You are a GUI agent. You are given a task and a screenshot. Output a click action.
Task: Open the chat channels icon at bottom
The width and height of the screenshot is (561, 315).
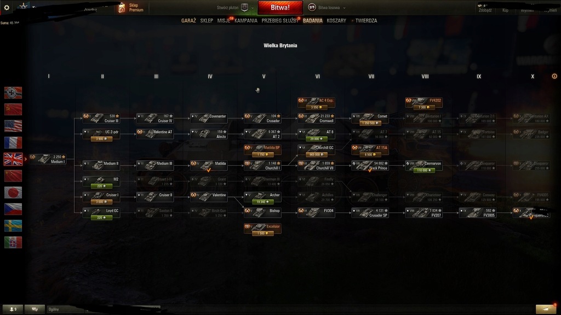click(x=35, y=309)
